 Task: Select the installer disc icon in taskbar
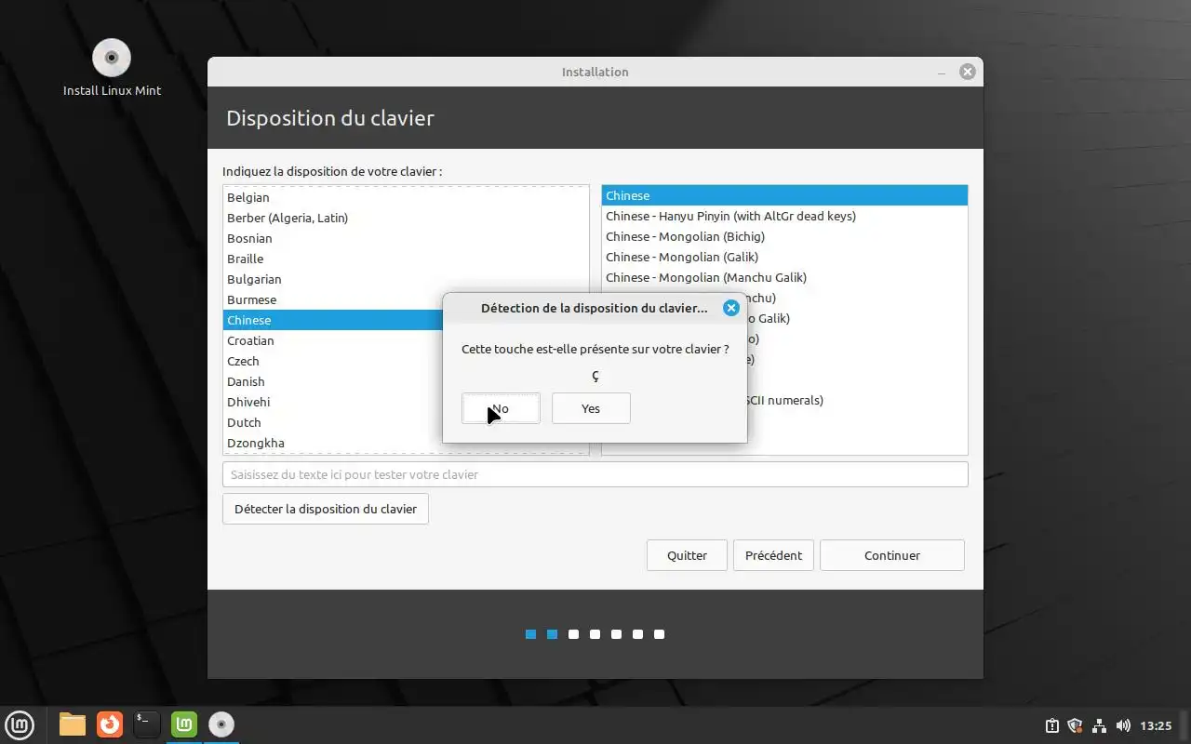(x=221, y=724)
